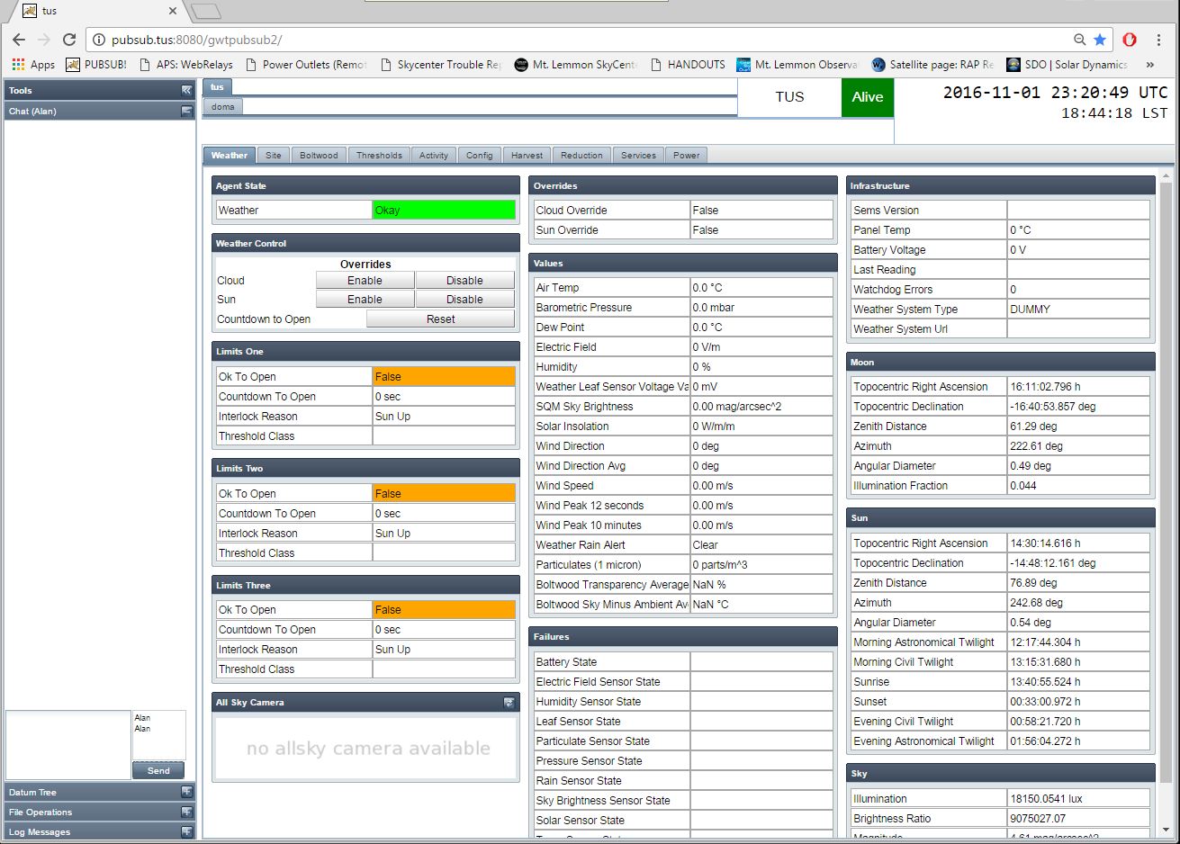Expand the Datum Tree panel
1180x844 pixels.
point(186,793)
